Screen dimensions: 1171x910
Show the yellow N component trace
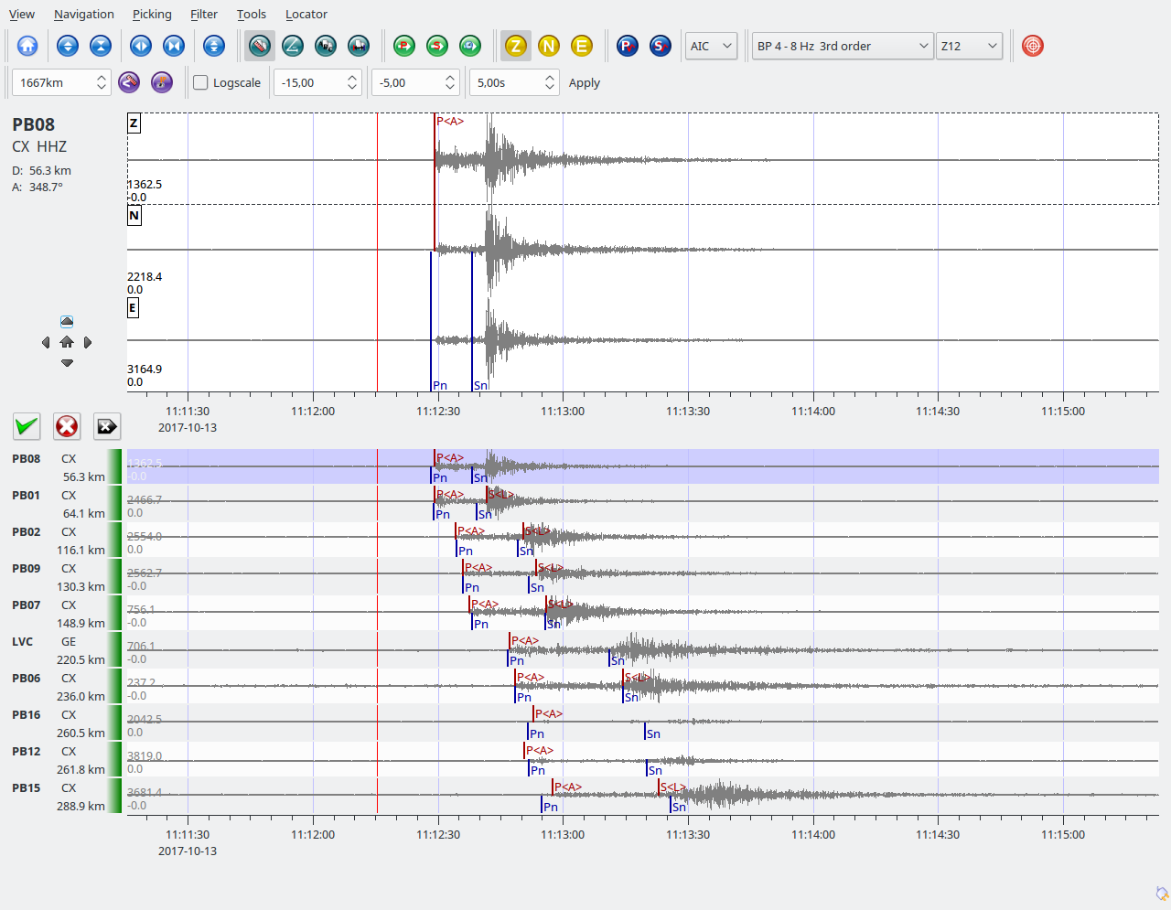tap(549, 46)
